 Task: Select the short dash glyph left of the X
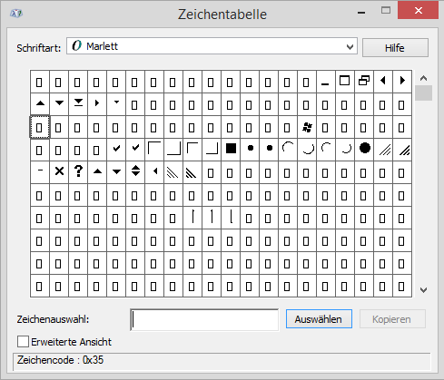(39, 173)
